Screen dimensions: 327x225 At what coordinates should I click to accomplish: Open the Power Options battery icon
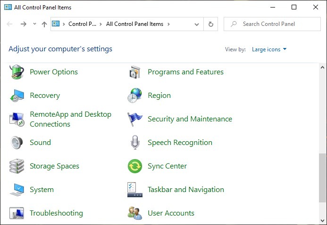(17, 72)
